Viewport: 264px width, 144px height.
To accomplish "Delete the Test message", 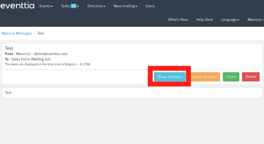I will click(x=251, y=77).
